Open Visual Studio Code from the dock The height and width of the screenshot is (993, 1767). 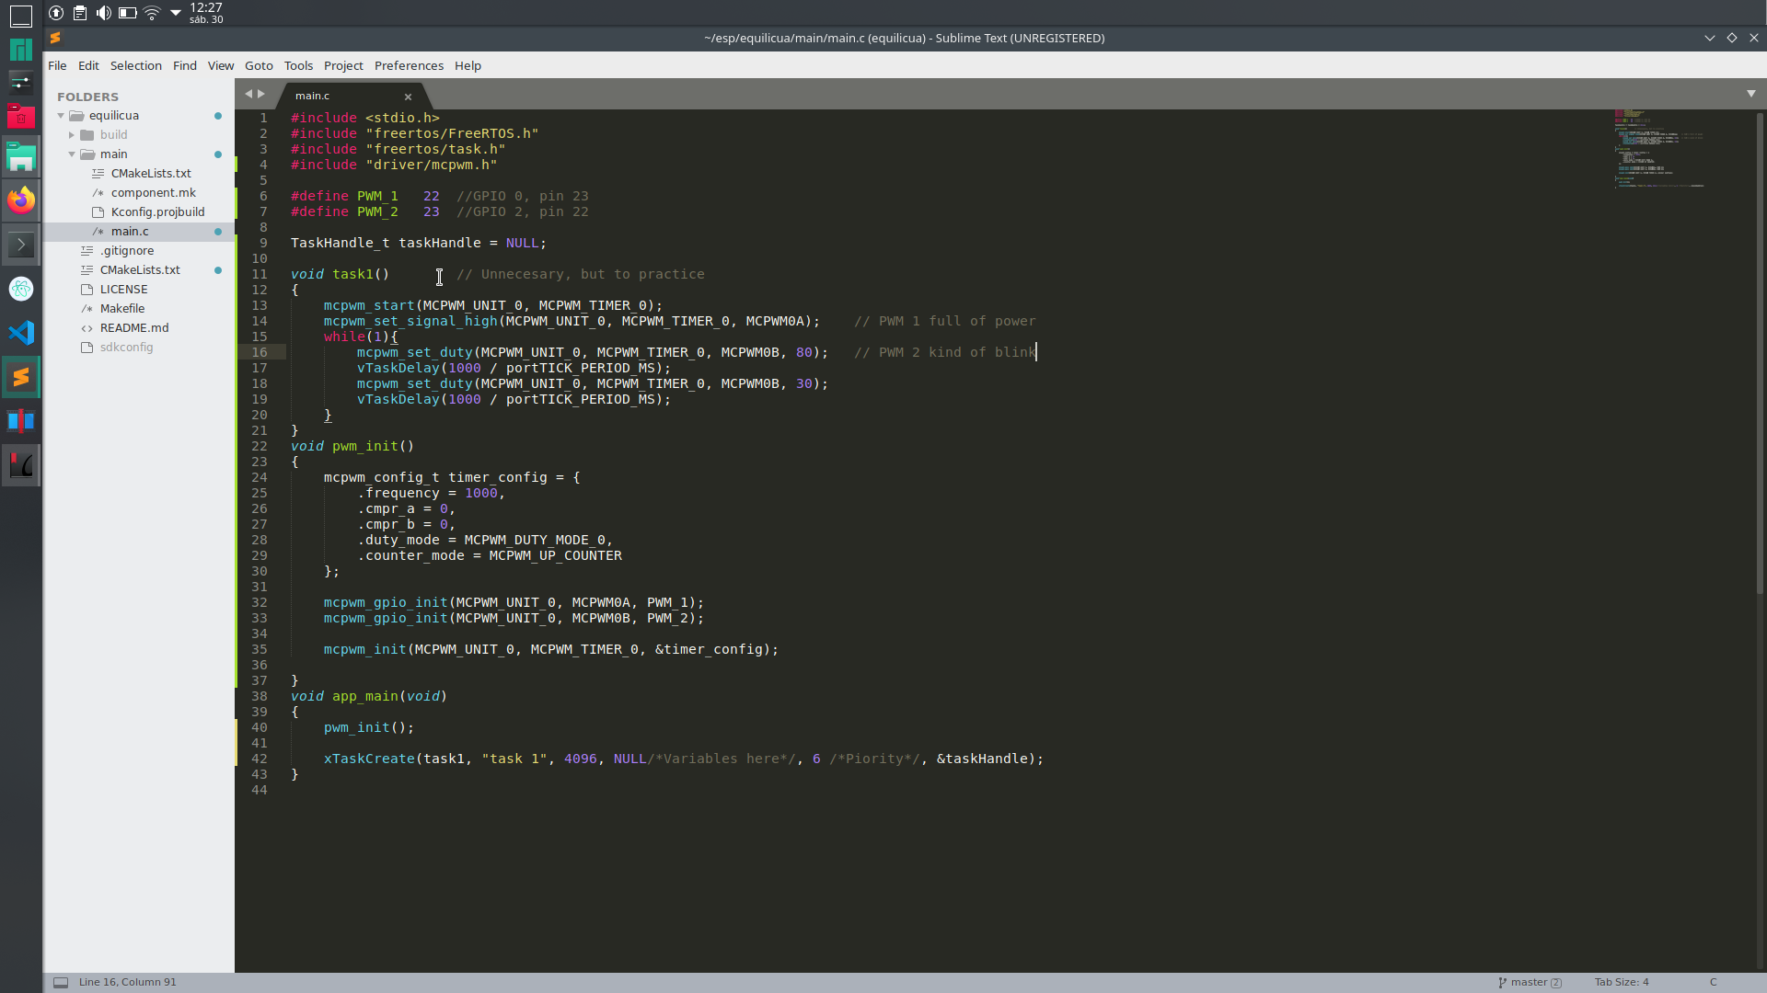pyautogui.click(x=20, y=333)
